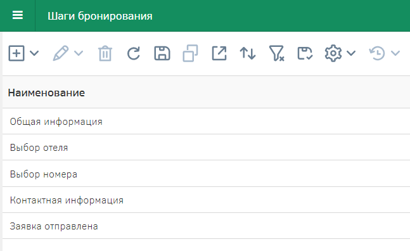Screen dimensions: 410x251
Task: Click the sort arrows icon
Action: [248, 53]
